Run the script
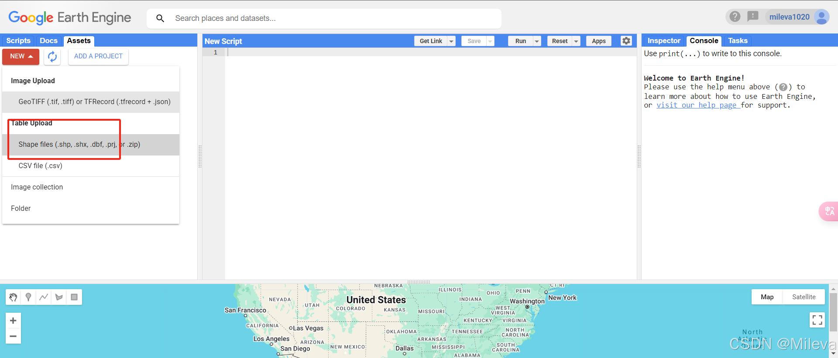The width and height of the screenshot is (838, 358). (521, 41)
